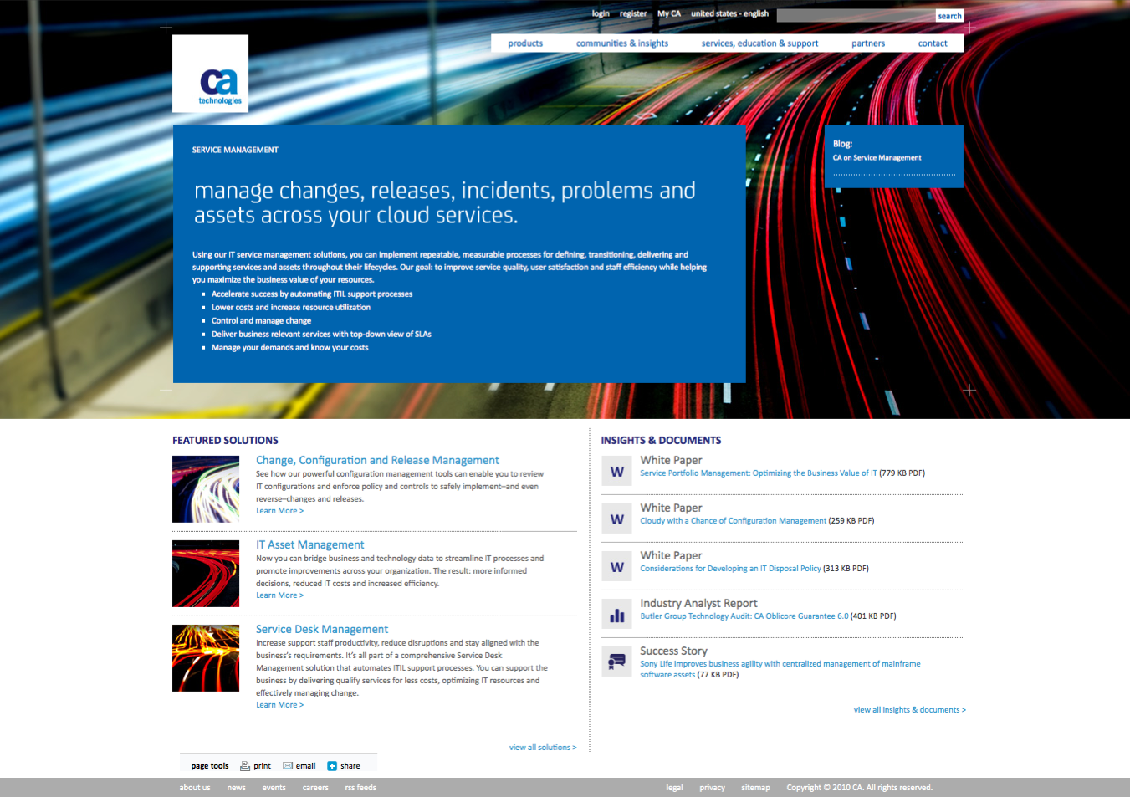Open the partners menu
Image resolution: width=1130 pixels, height=797 pixels.
pyautogui.click(x=868, y=43)
